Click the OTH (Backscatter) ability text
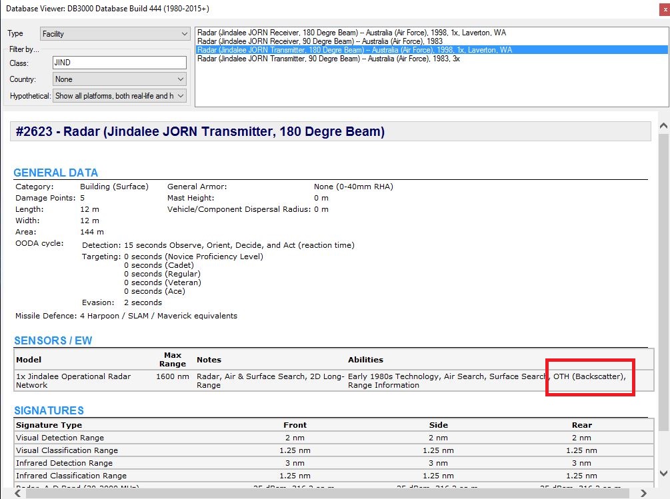Screen dimensions: 670x499 (x=589, y=376)
